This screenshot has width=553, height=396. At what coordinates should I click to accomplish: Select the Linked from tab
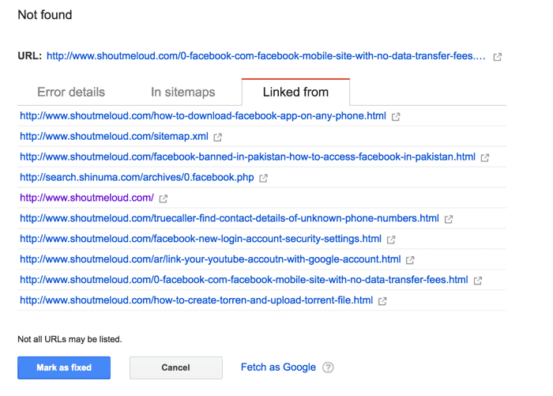pos(295,92)
